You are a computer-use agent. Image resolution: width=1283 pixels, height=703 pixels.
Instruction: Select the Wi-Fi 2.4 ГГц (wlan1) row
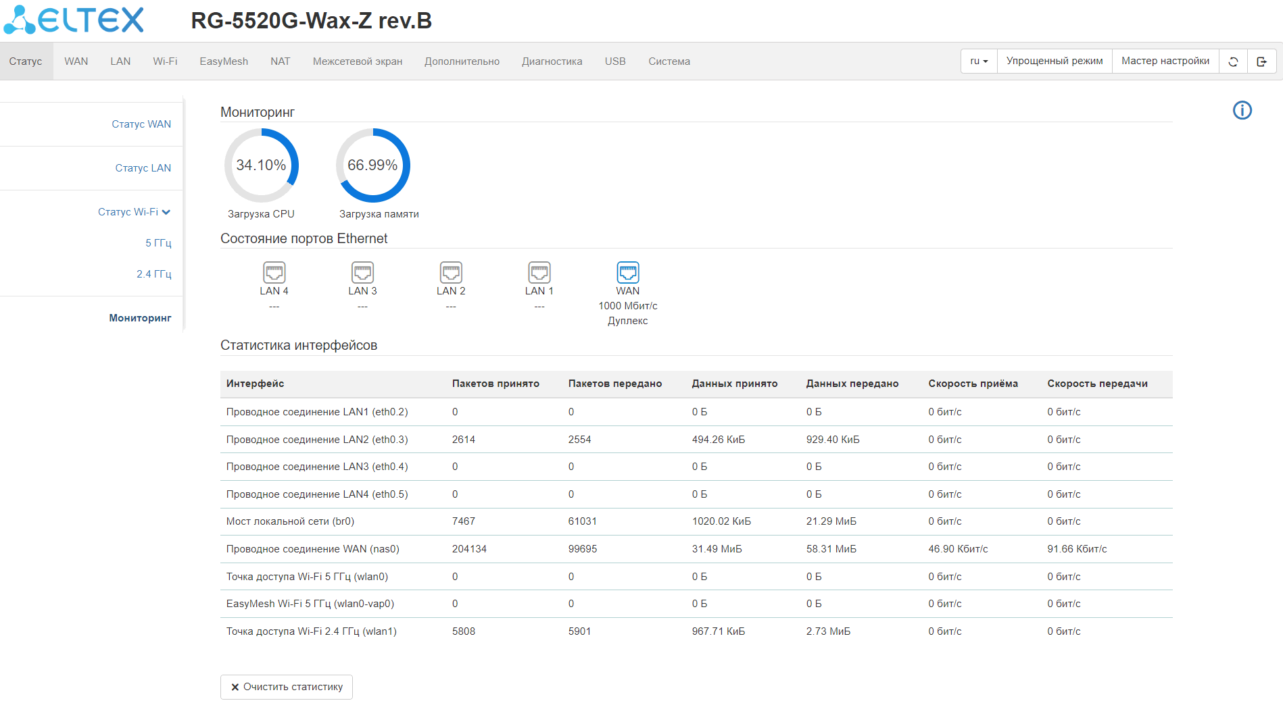click(x=696, y=631)
